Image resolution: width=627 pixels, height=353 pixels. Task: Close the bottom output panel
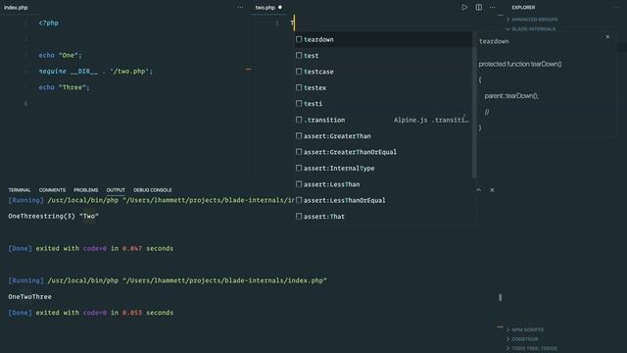492,190
